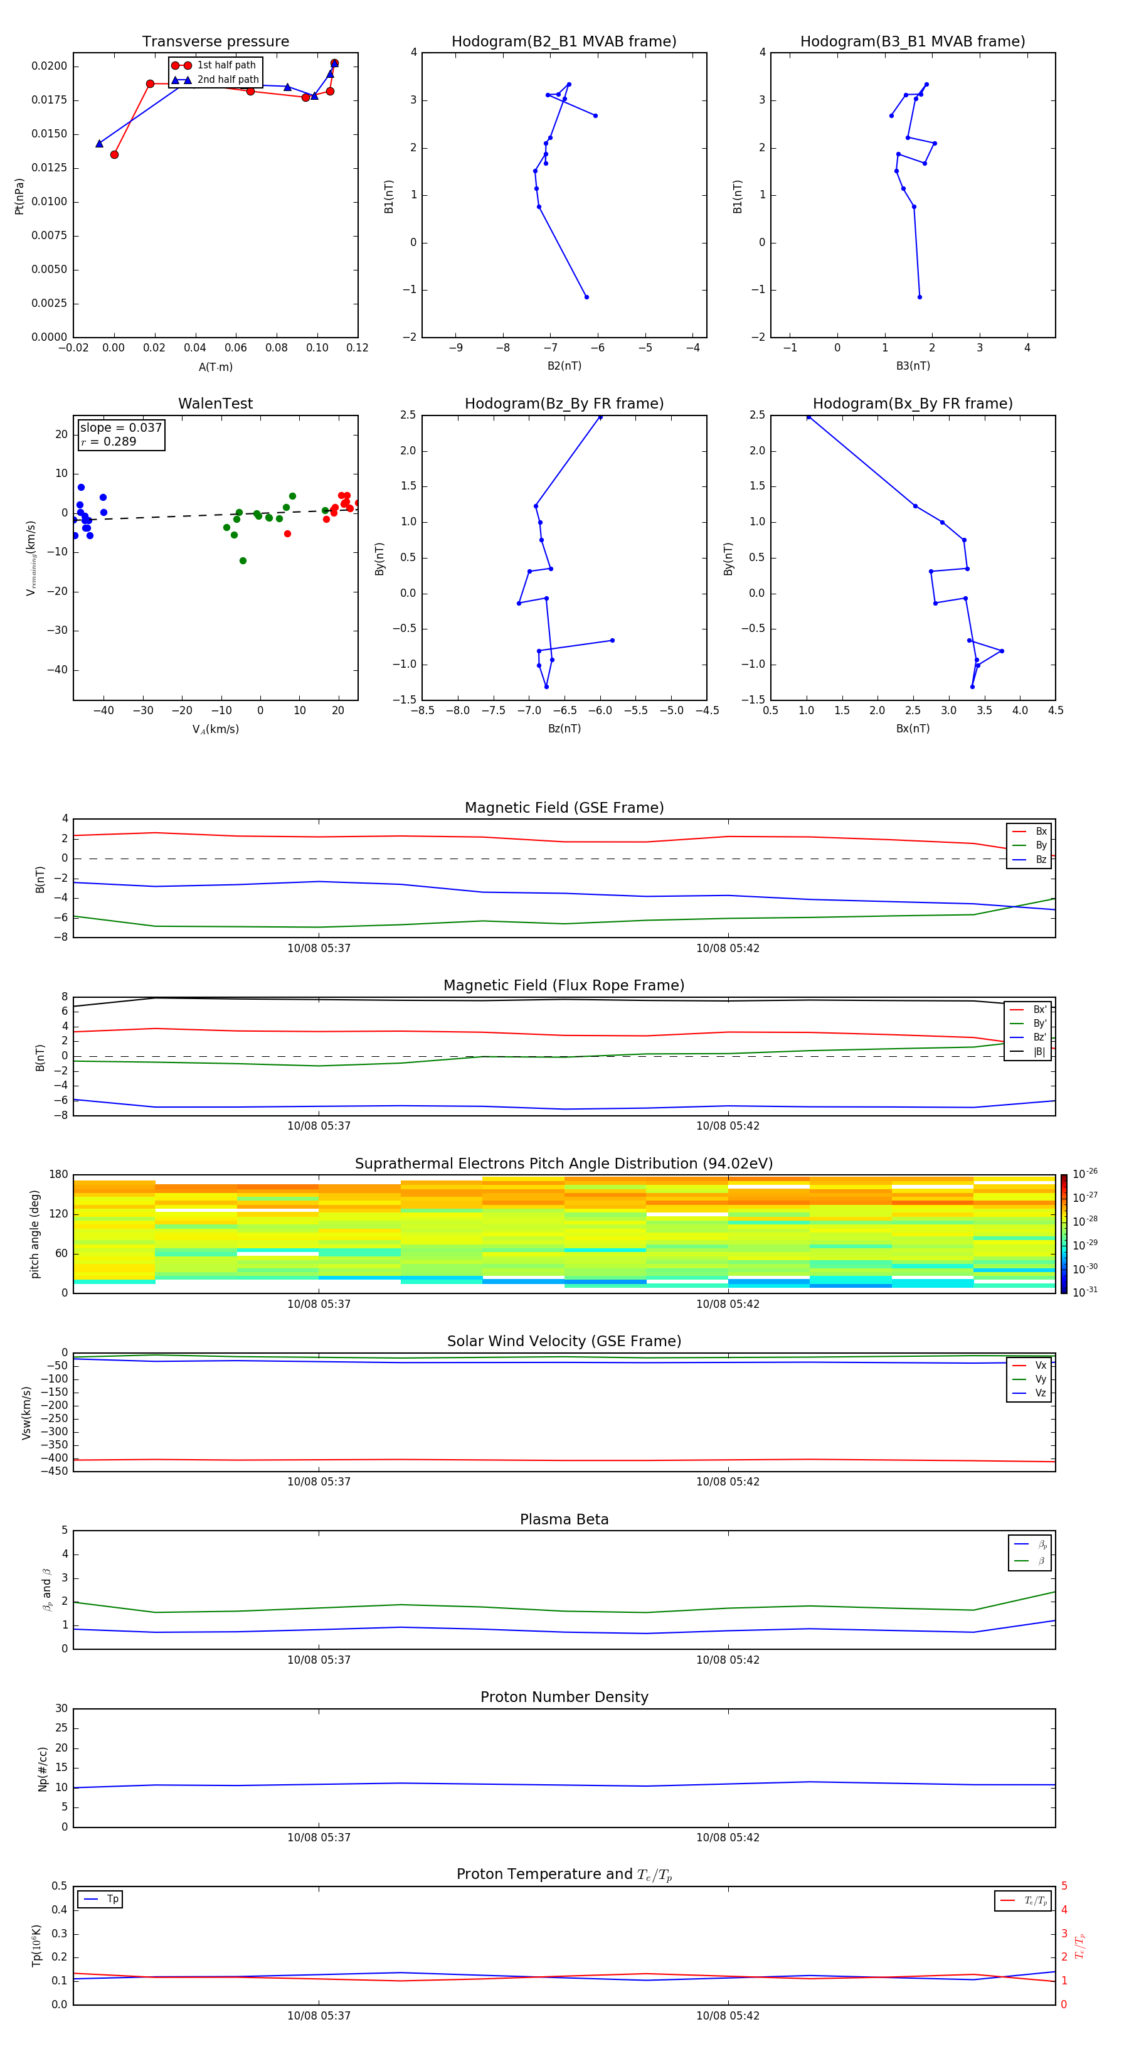Click the 'V_A(km/s)' x-axis label
The height and width of the screenshot is (2071, 1129).
215,729
